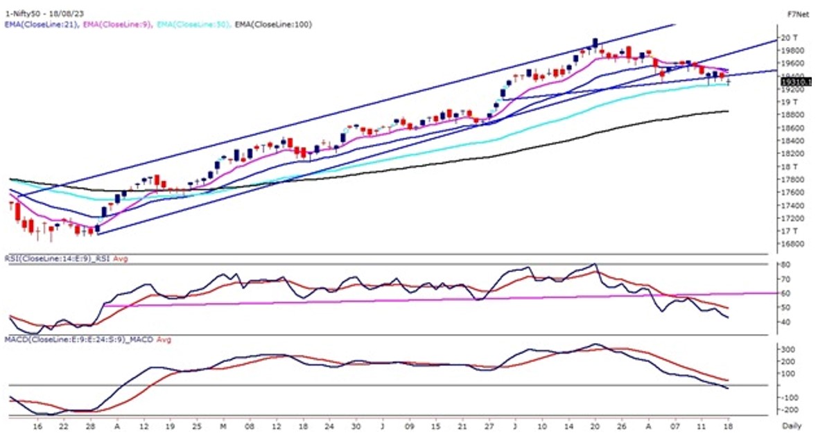Screen dimensions: 818x447
Task: Select the MACD(CloseLine:E:9:E:24:S:9)_MACD indicator label
Action: click(79, 340)
